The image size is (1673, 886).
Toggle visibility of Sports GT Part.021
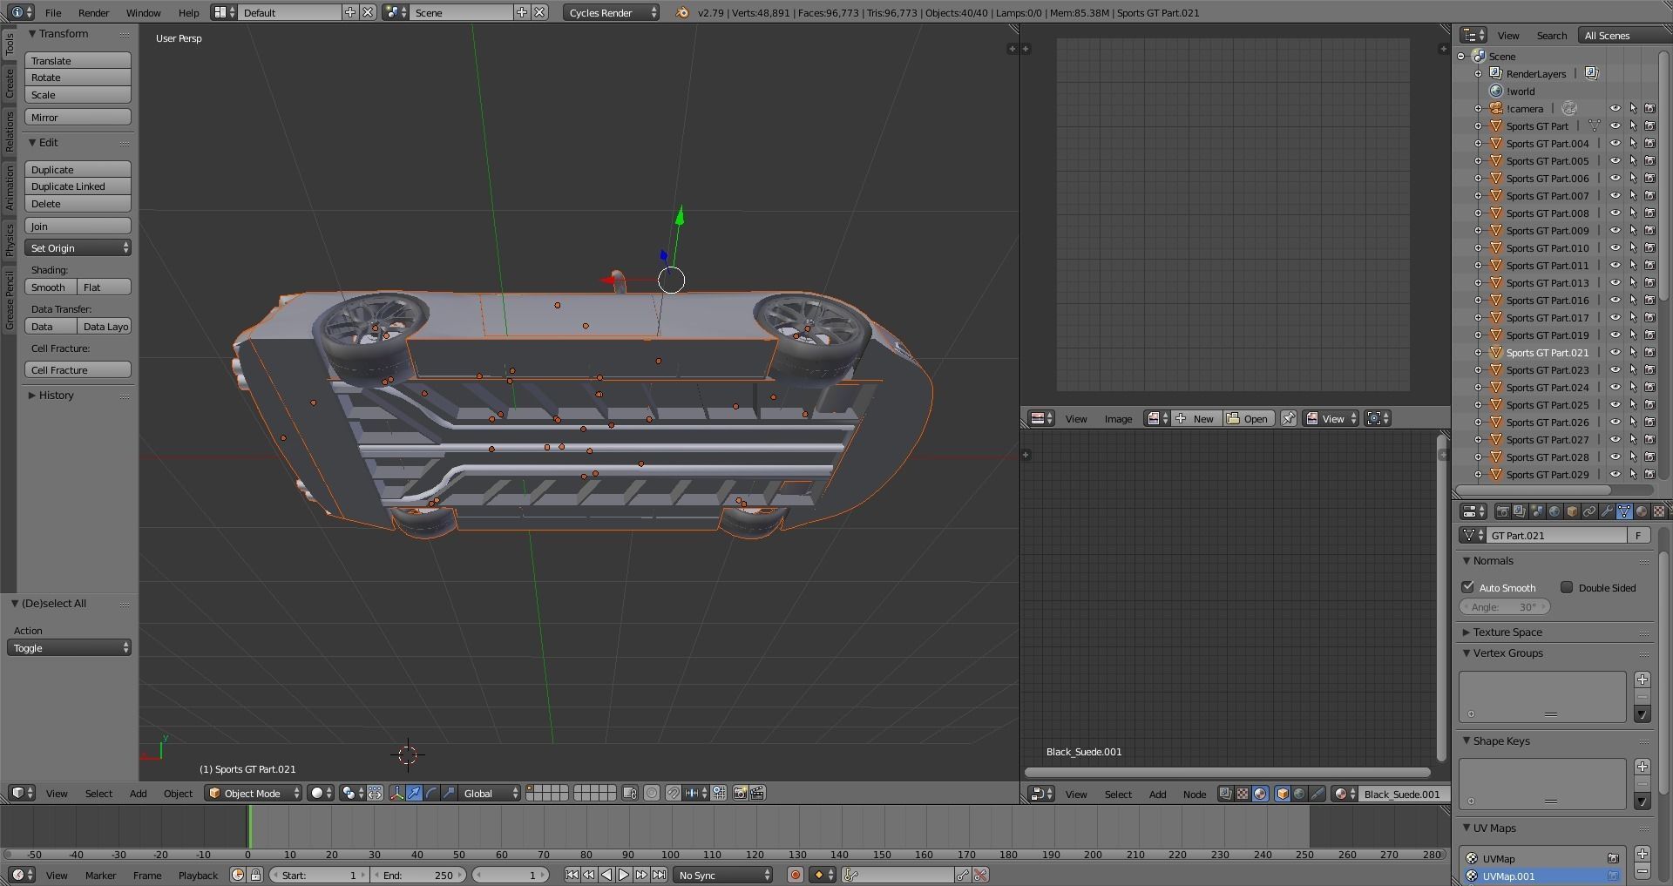tap(1615, 353)
